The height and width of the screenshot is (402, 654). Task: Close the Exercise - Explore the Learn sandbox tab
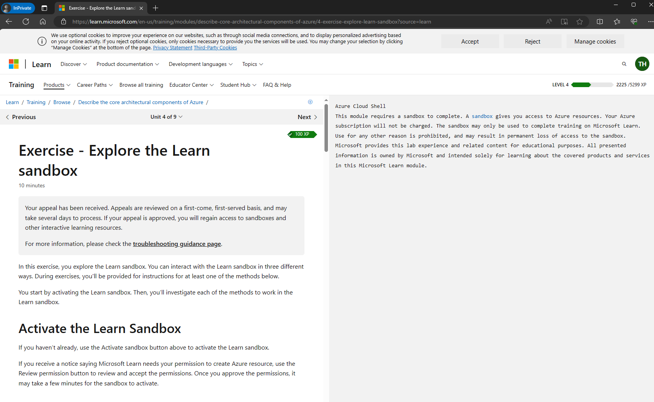141,8
